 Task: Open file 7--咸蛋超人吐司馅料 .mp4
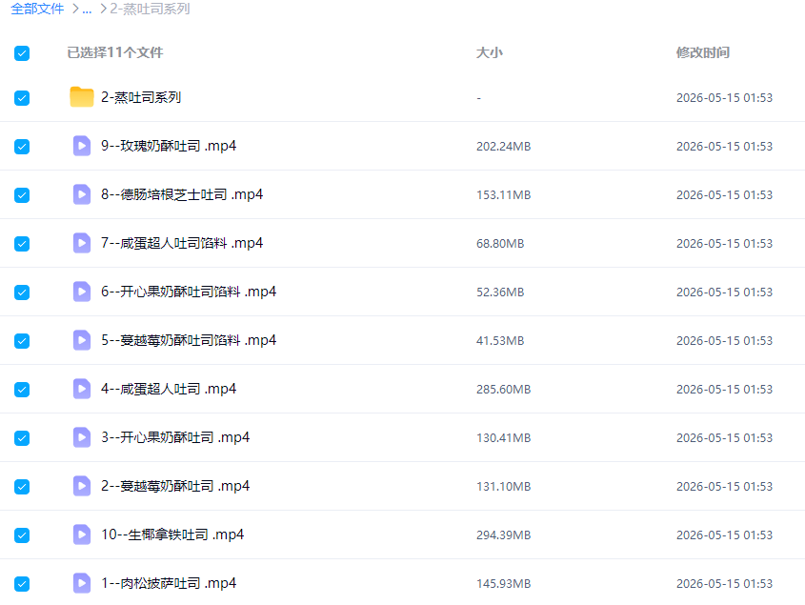point(182,243)
